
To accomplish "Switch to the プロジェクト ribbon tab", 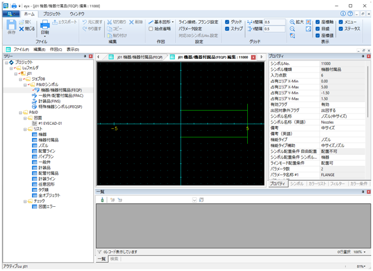I will coord(52,14).
